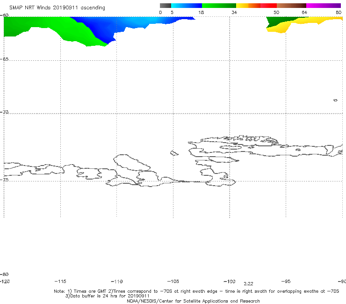Click the longitude label '-95'
346x304 pixels.
click(x=286, y=281)
